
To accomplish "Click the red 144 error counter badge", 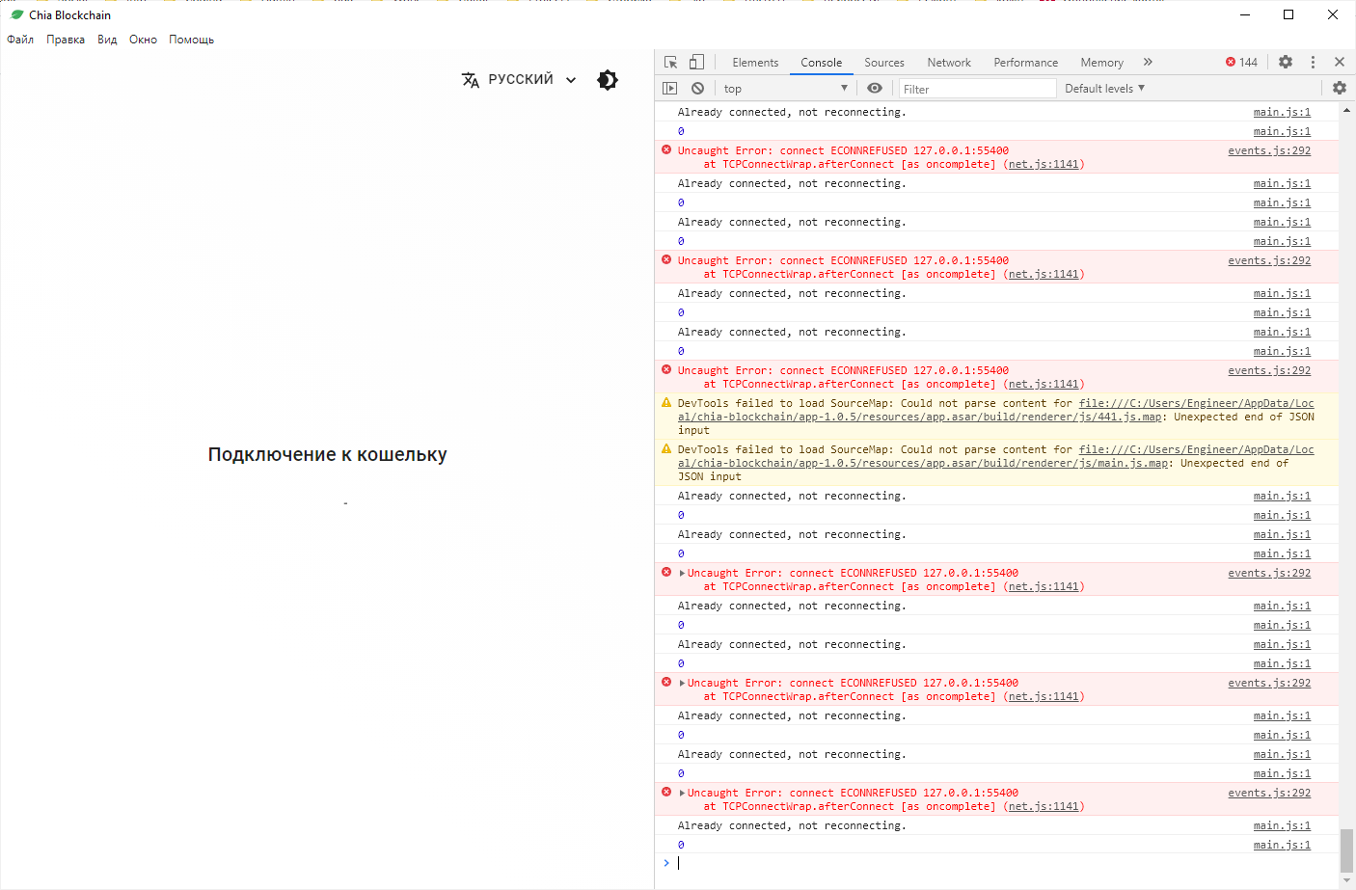I will pyautogui.click(x=1241, y=61).
